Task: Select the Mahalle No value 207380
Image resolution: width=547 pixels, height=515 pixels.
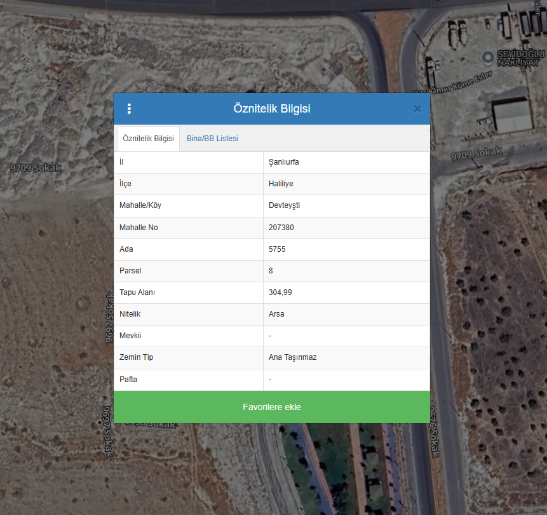Action: pyautogui.click(x=281, y=228)
